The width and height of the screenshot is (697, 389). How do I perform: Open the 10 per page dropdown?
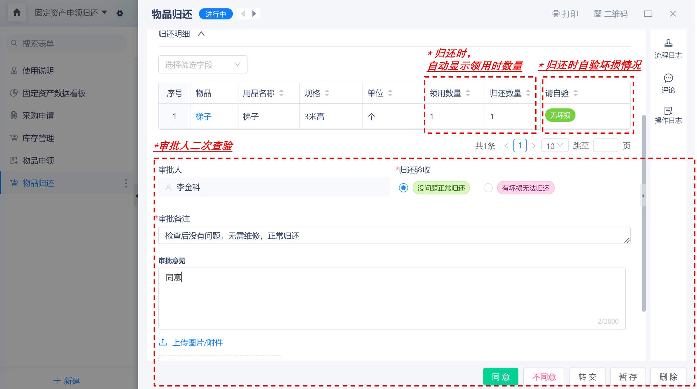coord(554,146)
